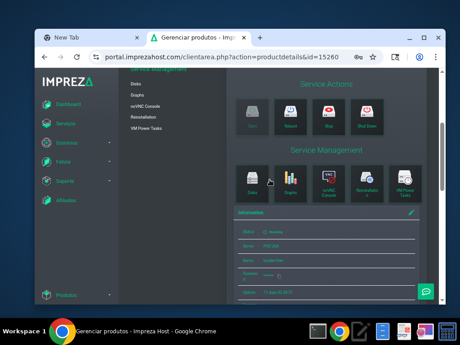
Task: Open the Disks management tile
Action: pyautogui.click(x=252, y=184)
